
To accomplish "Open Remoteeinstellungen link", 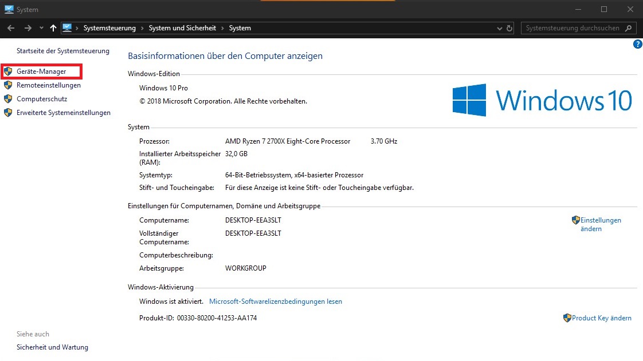I will pyautogui.click(x=48, y=85).
